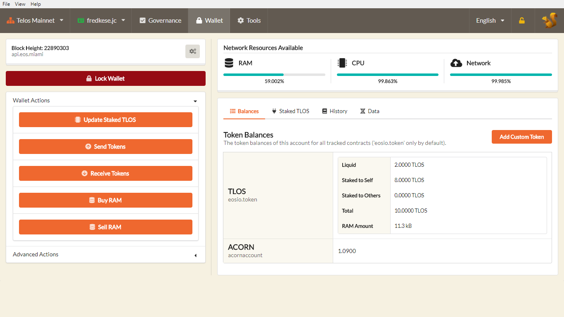564x317 pixels.
Task: Open the fredkese.jc account dropdown
Action: [101, 21]
